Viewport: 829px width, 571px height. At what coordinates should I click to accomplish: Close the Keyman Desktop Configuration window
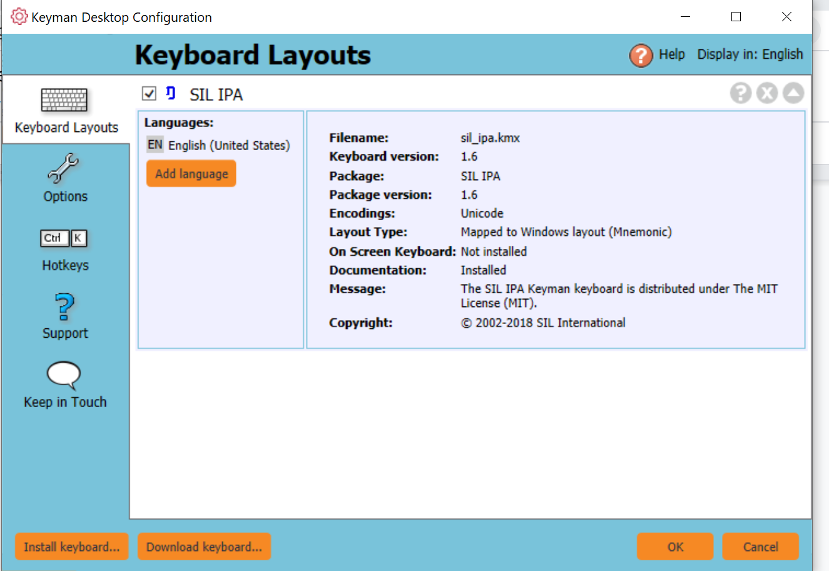(787, 17)
